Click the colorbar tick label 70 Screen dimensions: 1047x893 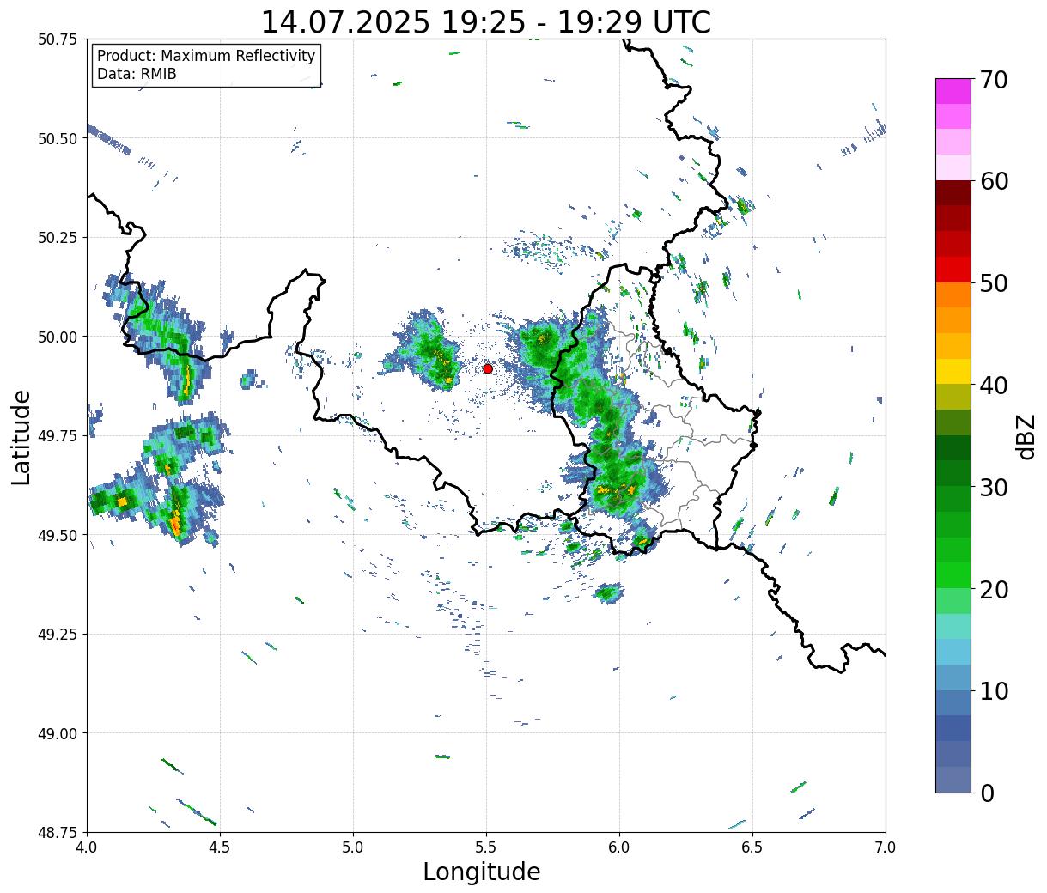click(x=993, y=80)
